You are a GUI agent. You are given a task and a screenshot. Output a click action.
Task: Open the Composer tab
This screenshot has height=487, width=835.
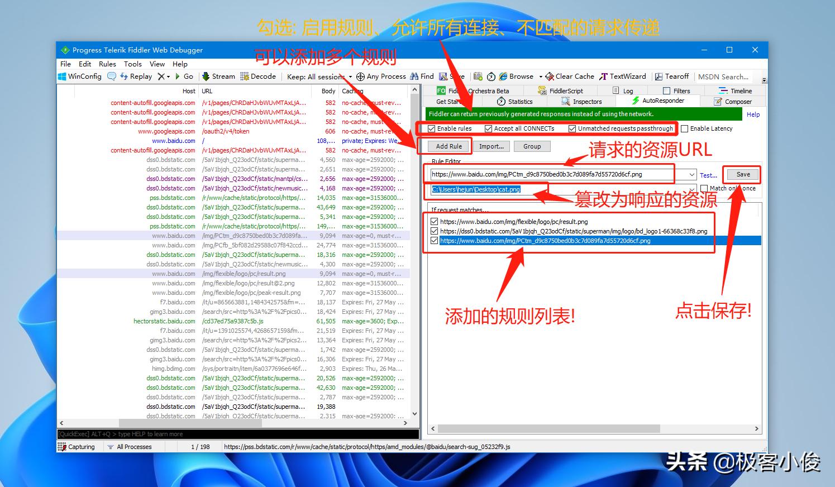click(x=733, y=102)
